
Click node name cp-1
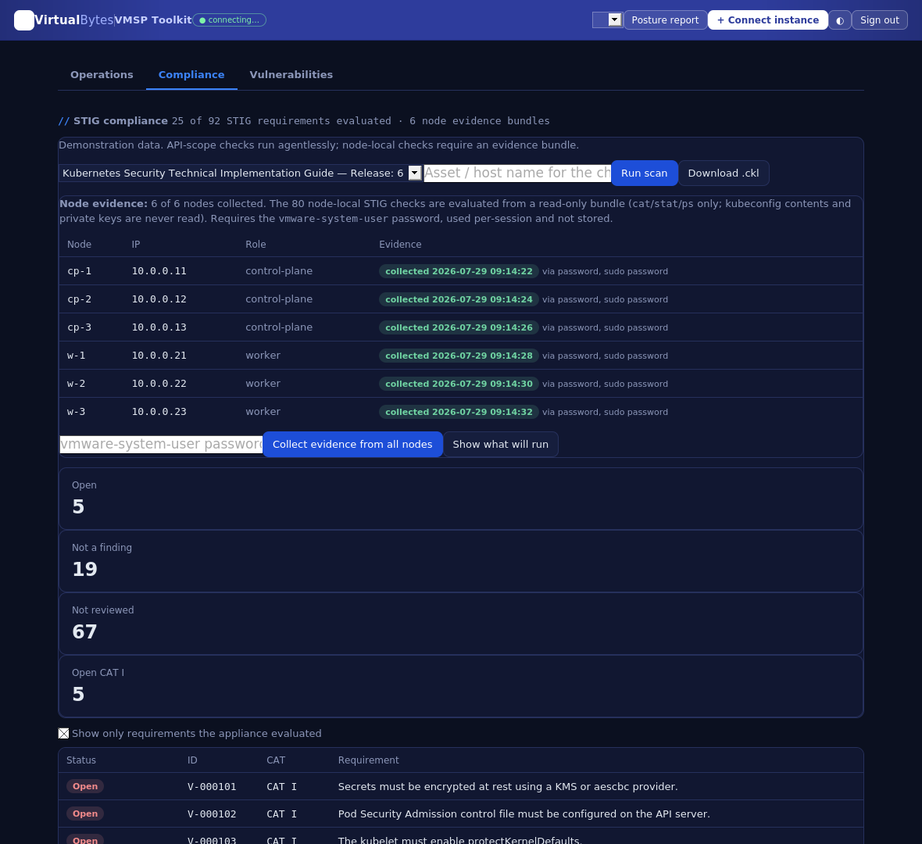click(79, 271)
